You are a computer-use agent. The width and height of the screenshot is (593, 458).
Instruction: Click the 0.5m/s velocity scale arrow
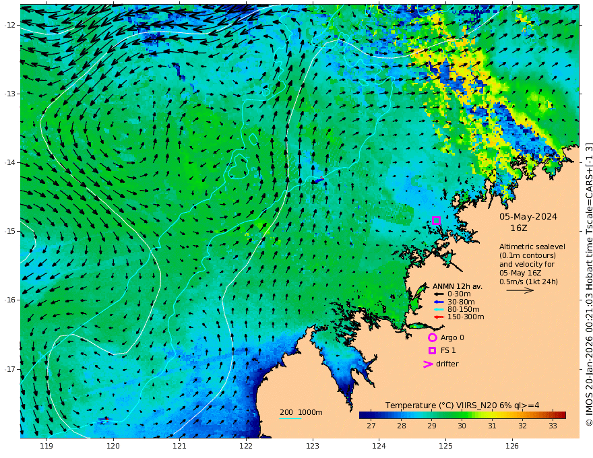click(520, 290)
